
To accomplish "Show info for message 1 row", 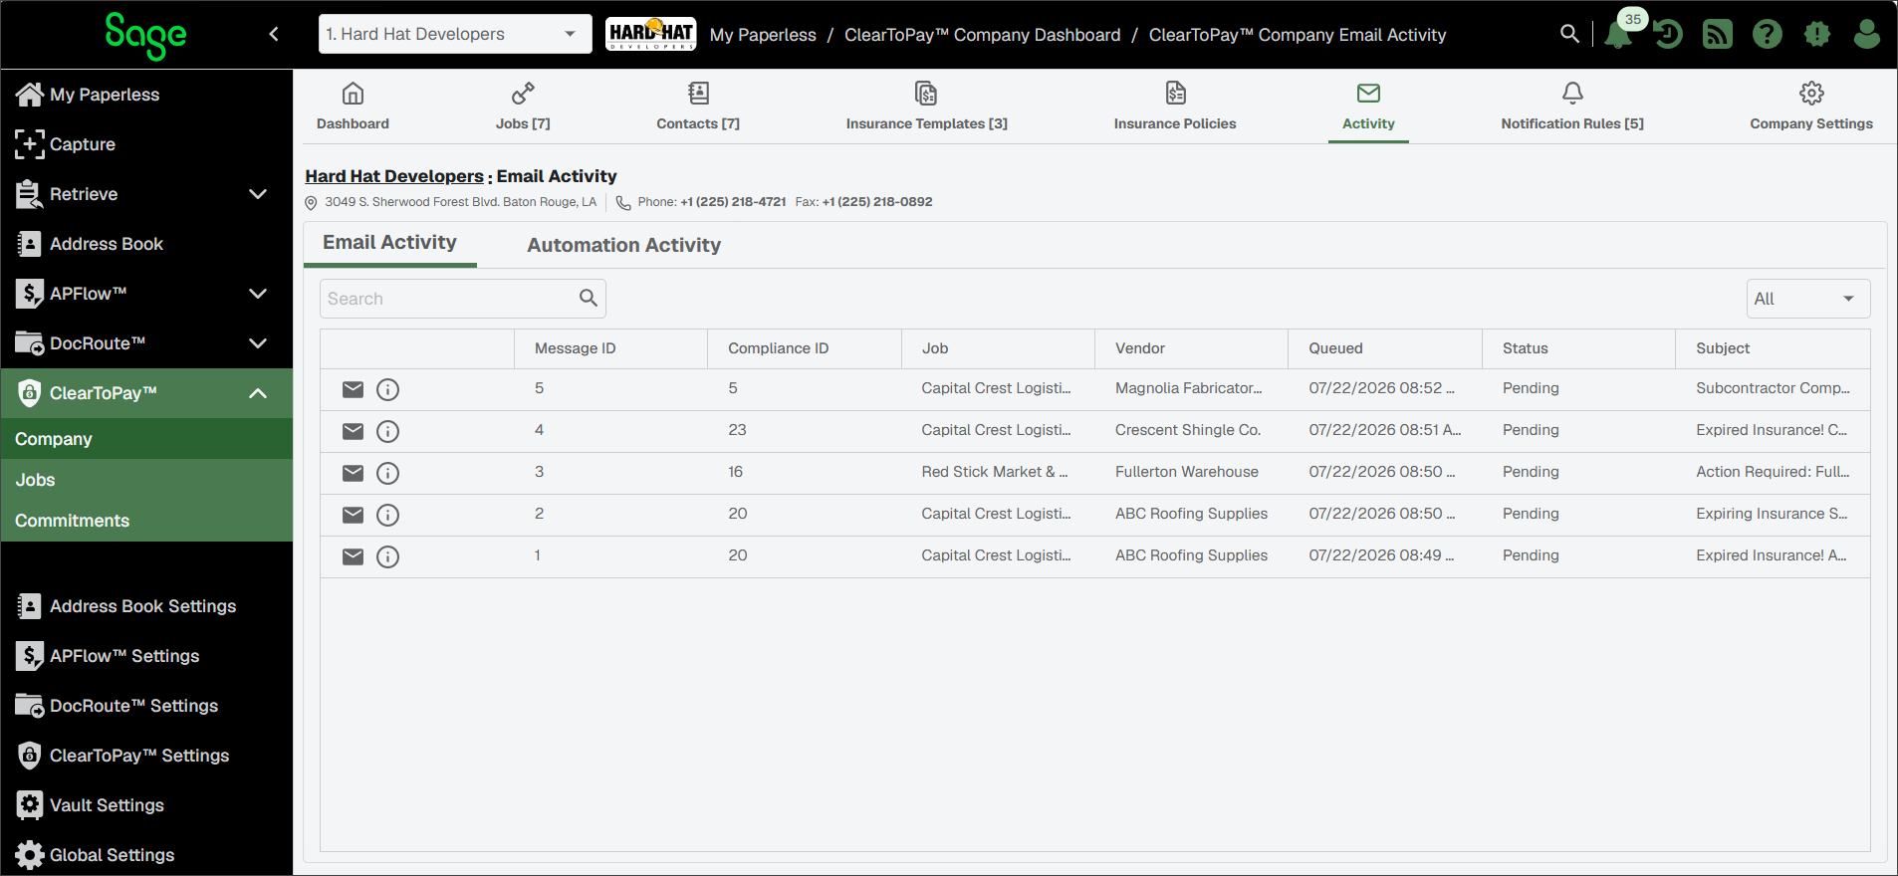I will (388, 556).
